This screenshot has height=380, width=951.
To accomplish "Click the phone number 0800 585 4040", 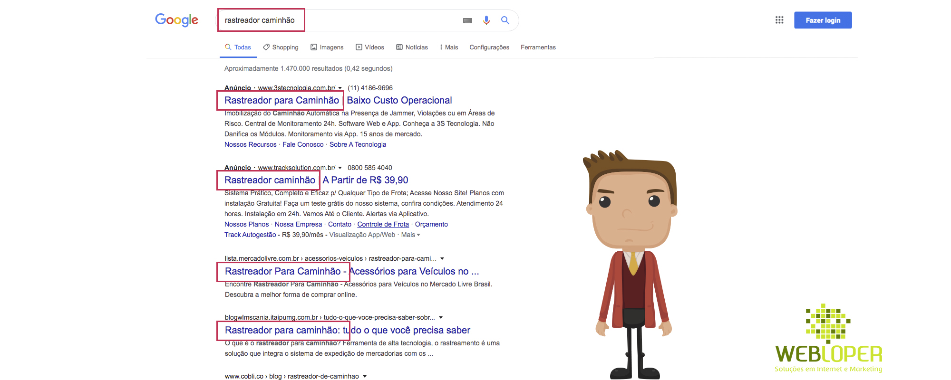I will 369,168.
